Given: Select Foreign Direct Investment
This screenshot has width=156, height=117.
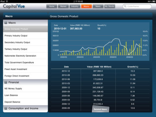Looking at the screenshot, I should click(25, 76).
